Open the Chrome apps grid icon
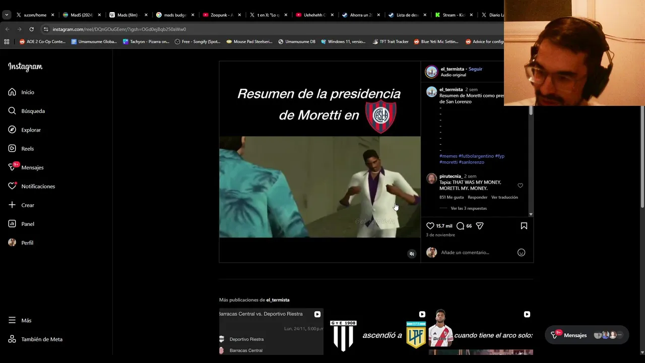Screen dimensions: 645x363 7,42
